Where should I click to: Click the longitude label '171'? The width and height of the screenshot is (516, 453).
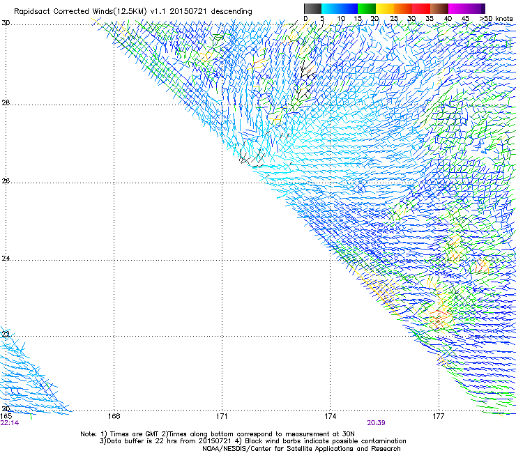coord(222,416)
